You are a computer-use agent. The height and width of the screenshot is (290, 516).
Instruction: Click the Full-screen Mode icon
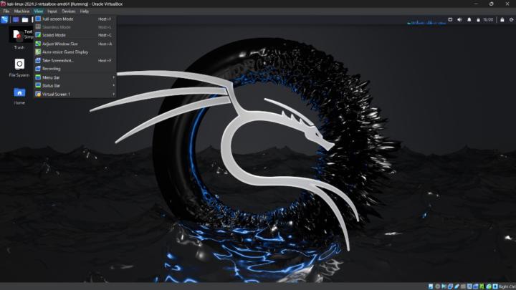(38, 19)
